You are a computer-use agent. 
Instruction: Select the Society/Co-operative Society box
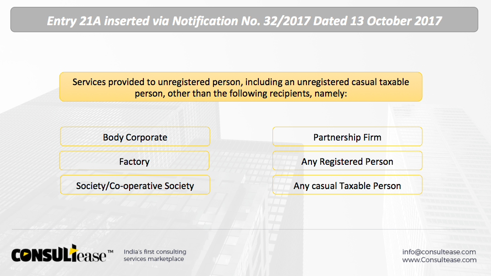(135, 185)
